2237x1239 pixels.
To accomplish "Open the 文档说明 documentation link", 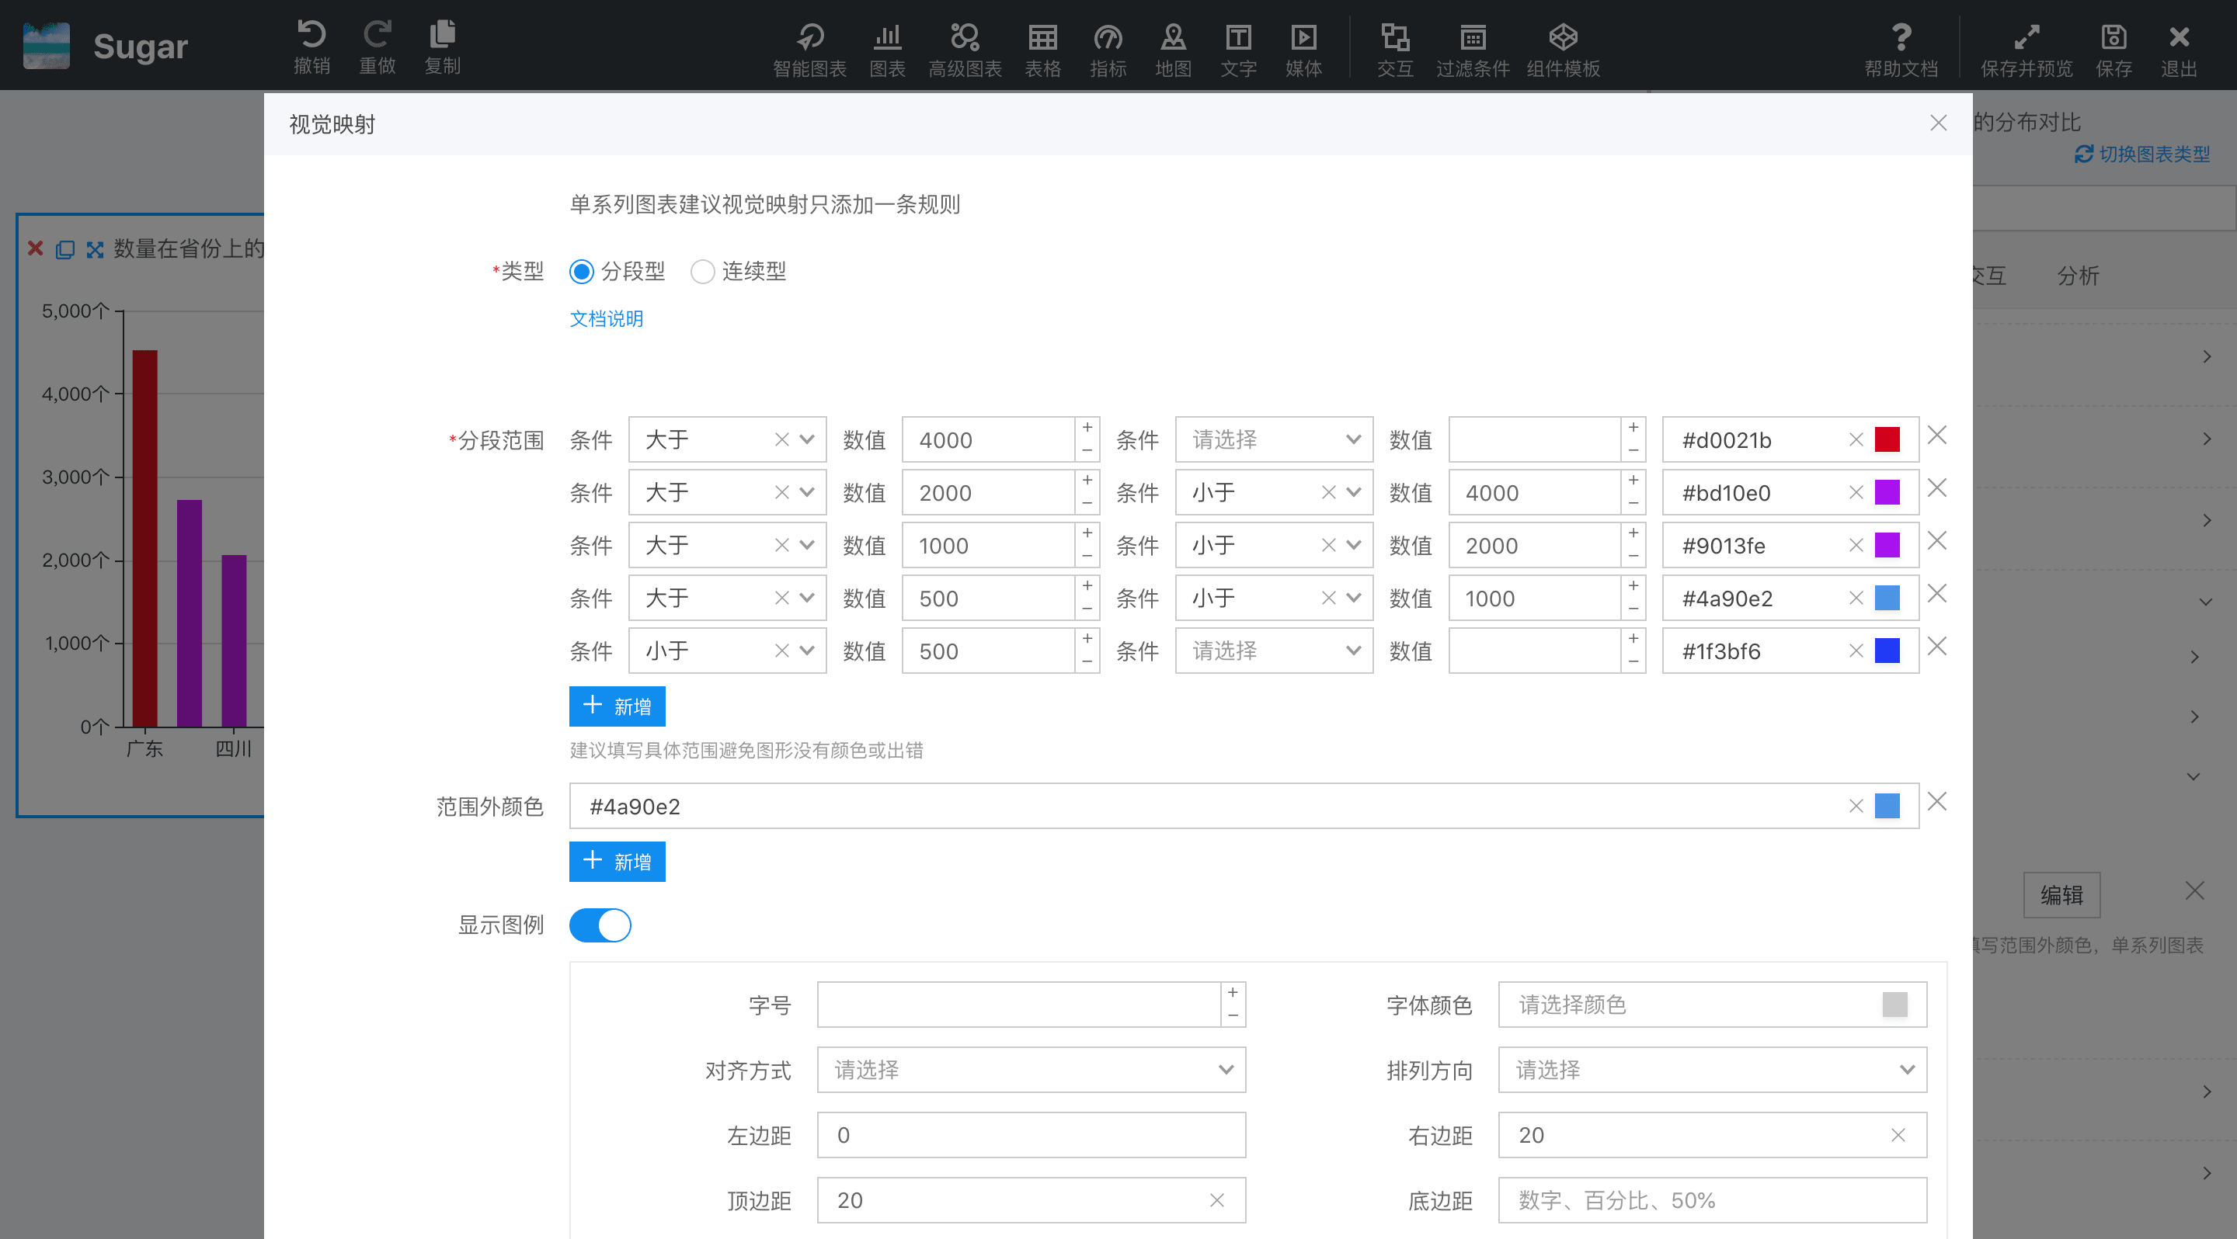I will (x=606, y=318).
